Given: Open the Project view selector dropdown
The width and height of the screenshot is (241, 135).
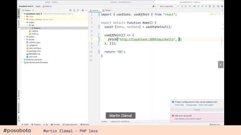Looking at the screenshot, I should pyautogui.click(x=28, y=10).
